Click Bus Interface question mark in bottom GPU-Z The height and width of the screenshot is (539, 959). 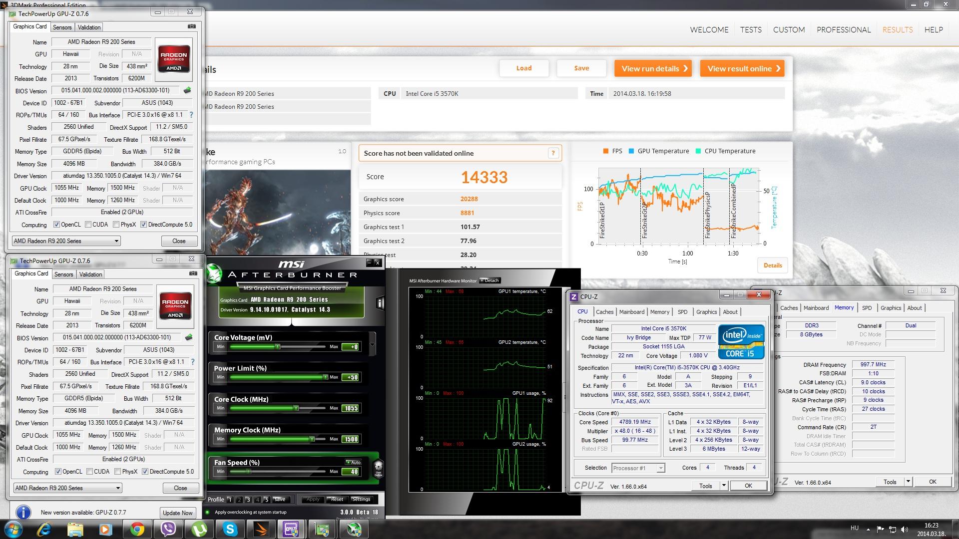click(x=193, y=362)
